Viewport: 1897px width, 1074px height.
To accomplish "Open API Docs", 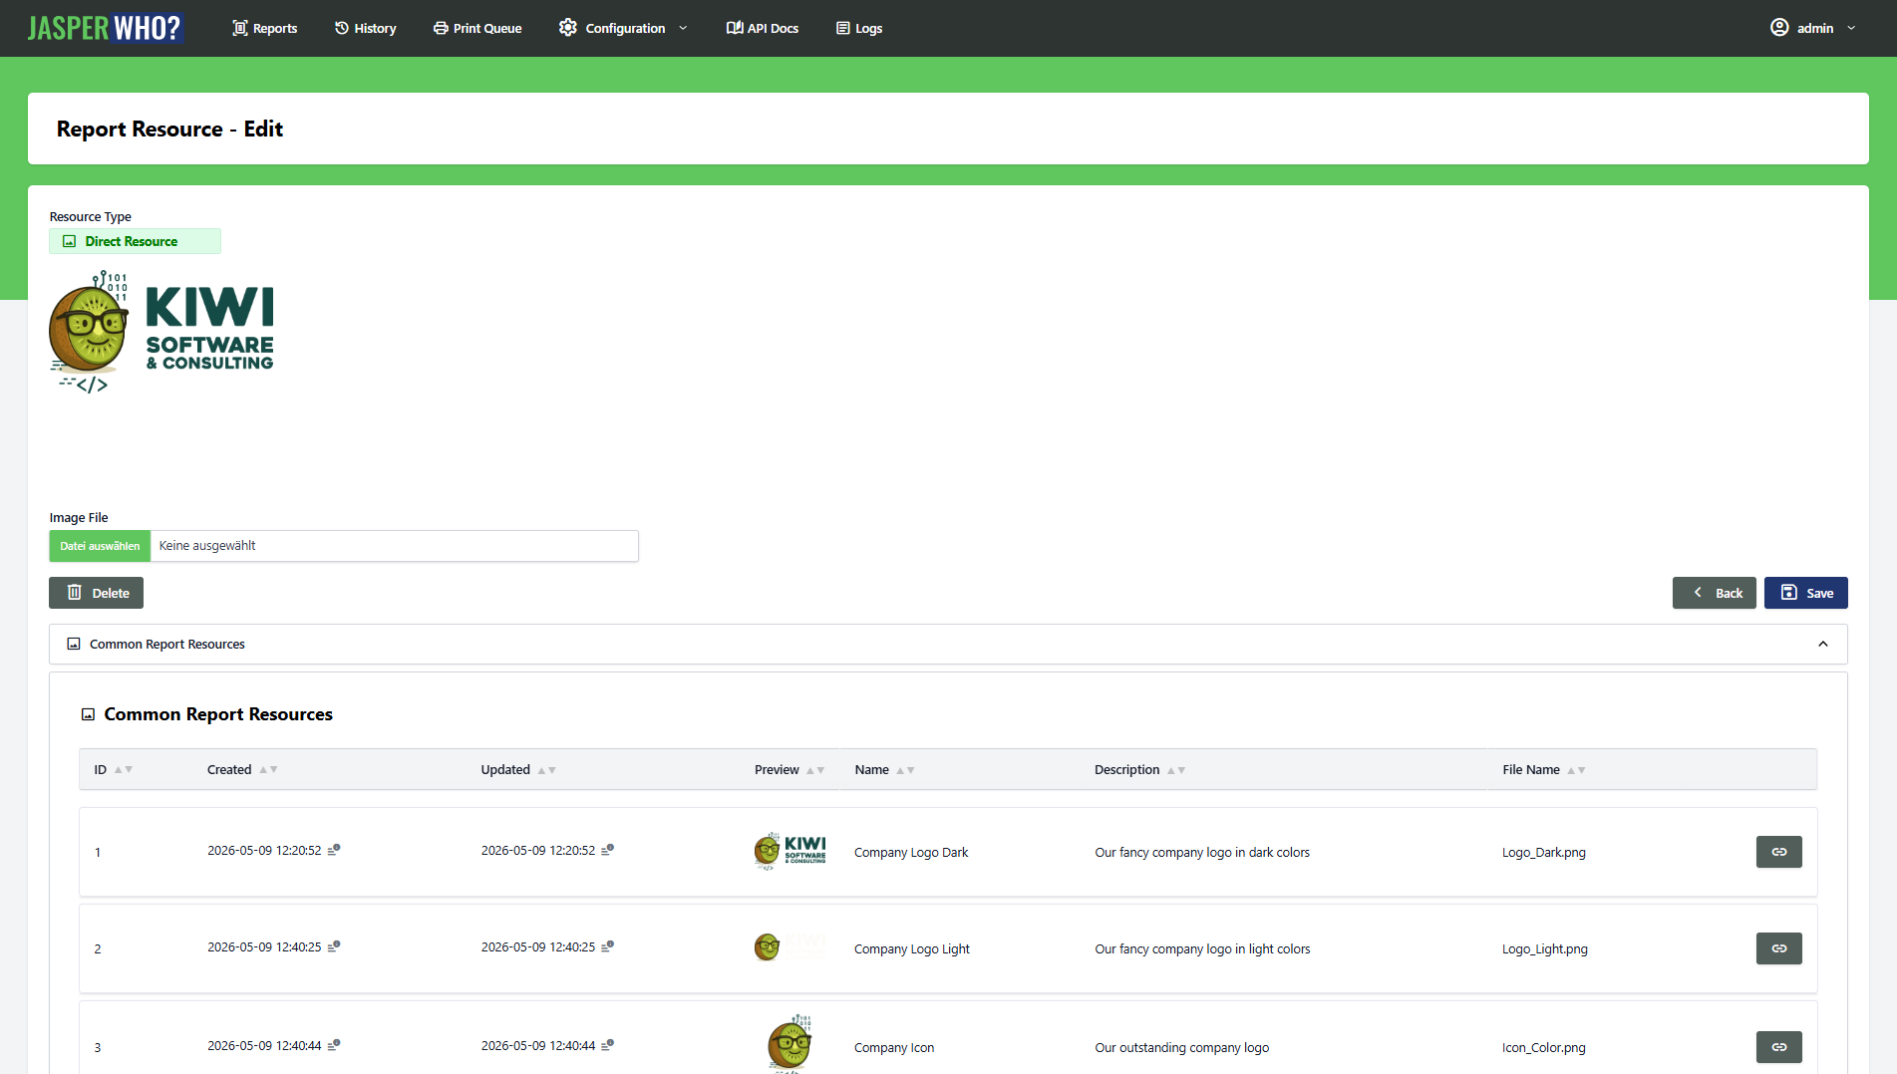I will pyautogui.click(x=763, y=28).
